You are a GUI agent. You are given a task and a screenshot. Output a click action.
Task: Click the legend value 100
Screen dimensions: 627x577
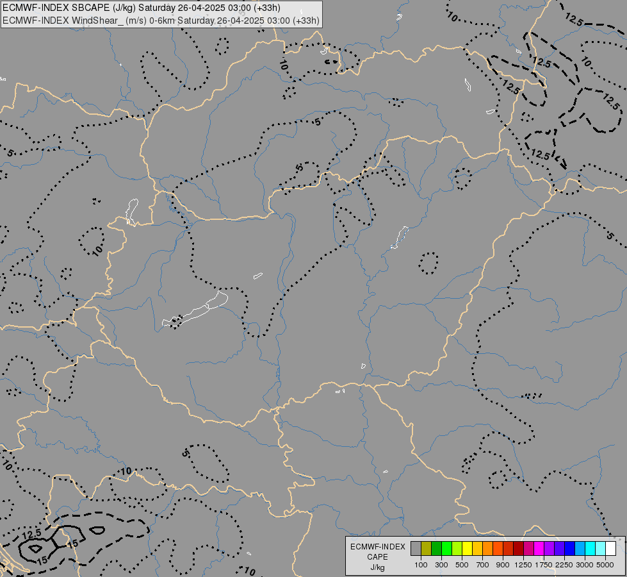[x=421, y=565]
